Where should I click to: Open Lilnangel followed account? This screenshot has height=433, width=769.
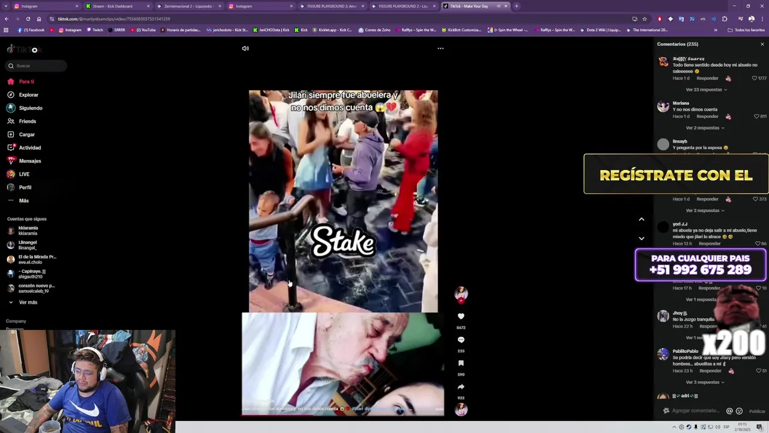pos(28,245)
